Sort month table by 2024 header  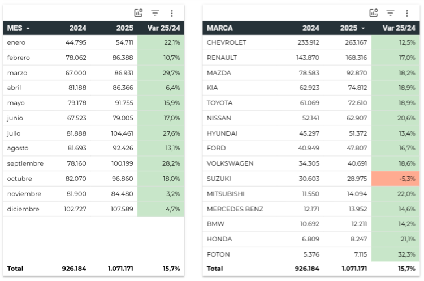[77, 28]
